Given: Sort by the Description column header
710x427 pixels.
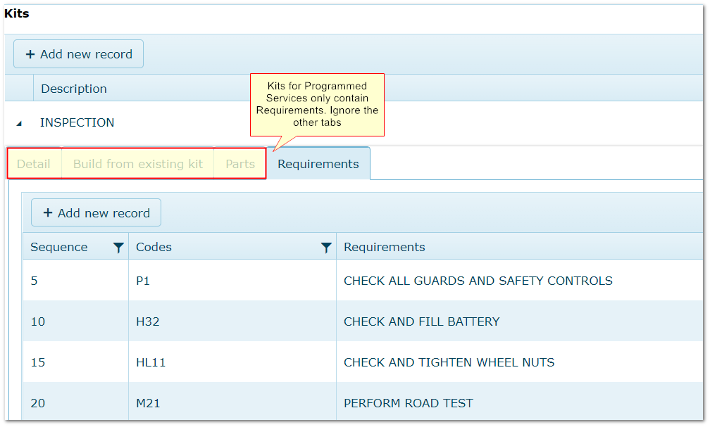Looking at the screenshot, I should (x=74, y=89).
